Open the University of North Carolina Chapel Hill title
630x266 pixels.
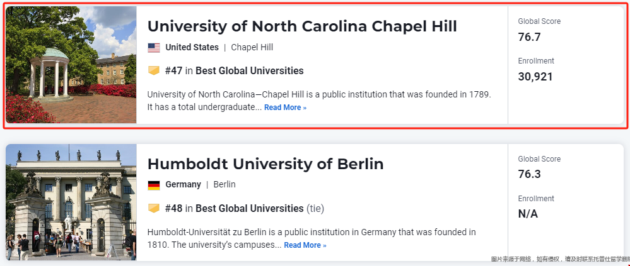[x=302, y=26]
